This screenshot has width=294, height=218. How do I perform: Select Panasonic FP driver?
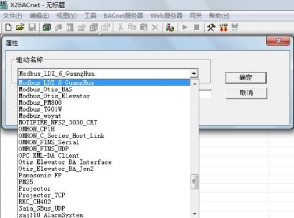point(104,175)
